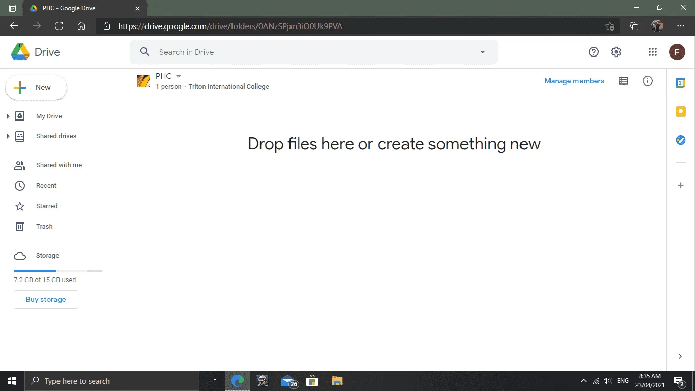Open search options dropdown arrow
The image size is (695, 391).
tap(483, 52)
